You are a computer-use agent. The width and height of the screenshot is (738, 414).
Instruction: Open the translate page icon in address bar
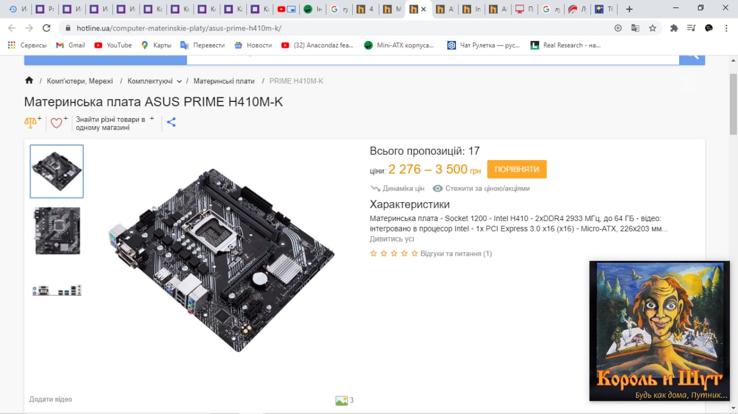click(x=635, y=28)
